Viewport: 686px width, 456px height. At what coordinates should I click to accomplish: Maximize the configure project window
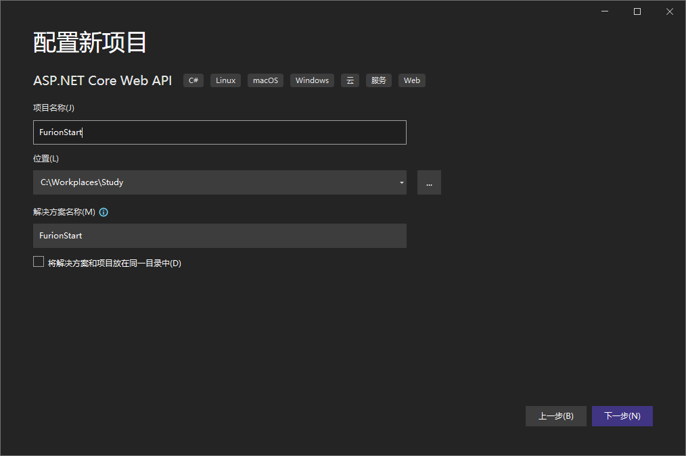tap(637, 11)
